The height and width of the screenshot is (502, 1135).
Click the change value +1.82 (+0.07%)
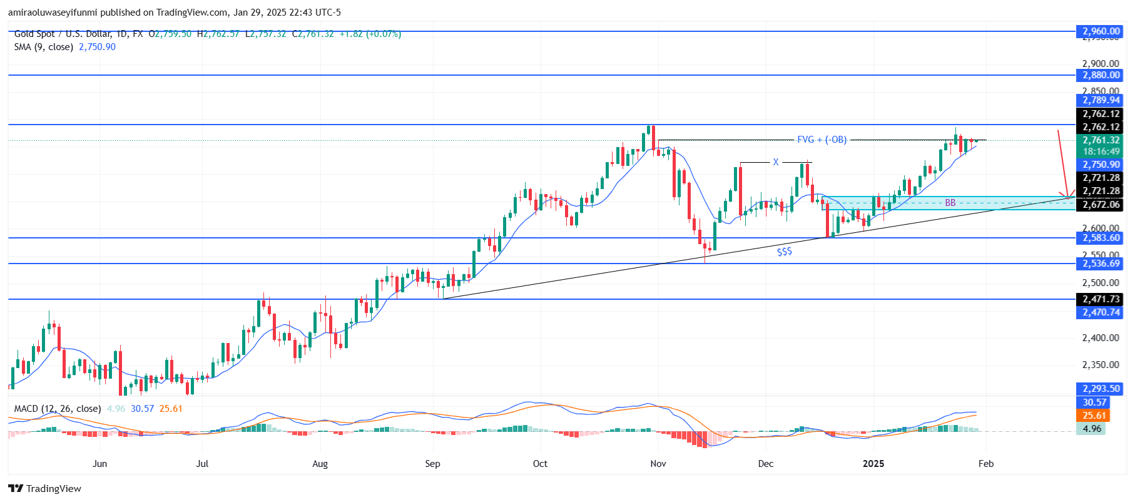(370, 34)
